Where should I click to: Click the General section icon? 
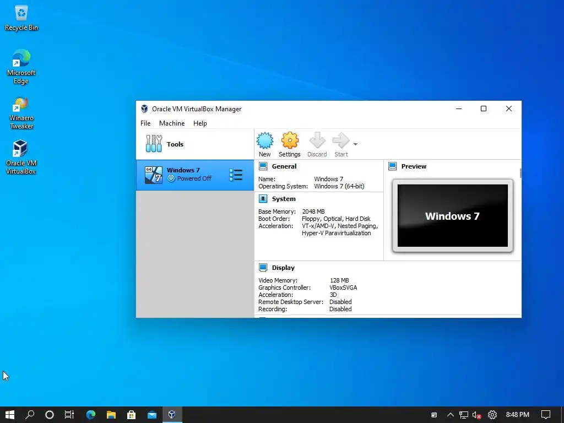point(263,166)
